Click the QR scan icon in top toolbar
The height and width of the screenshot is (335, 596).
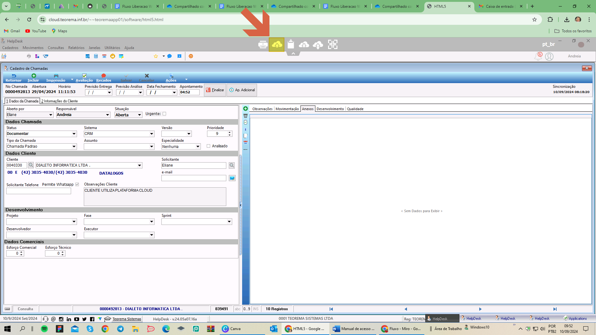333,44
